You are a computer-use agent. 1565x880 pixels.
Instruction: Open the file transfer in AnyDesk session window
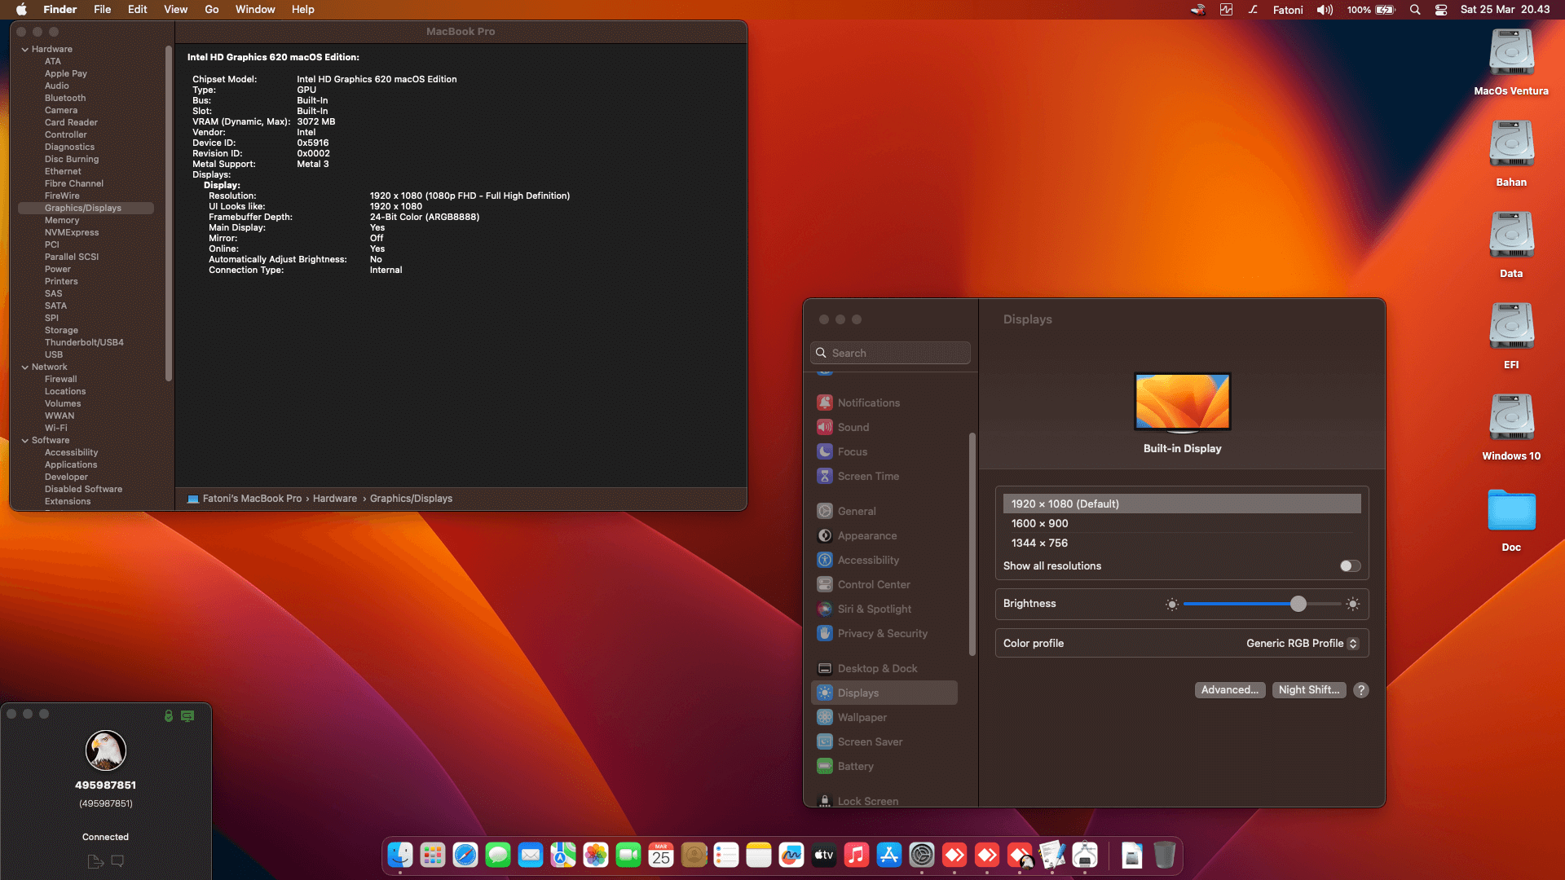pos(95,860)
